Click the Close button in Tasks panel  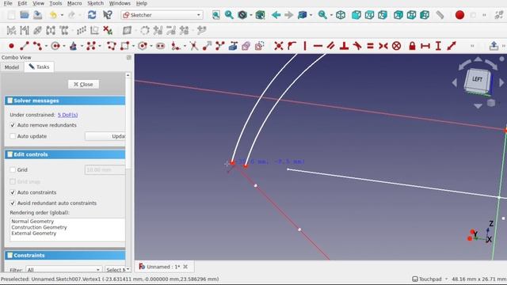(83, 85)
